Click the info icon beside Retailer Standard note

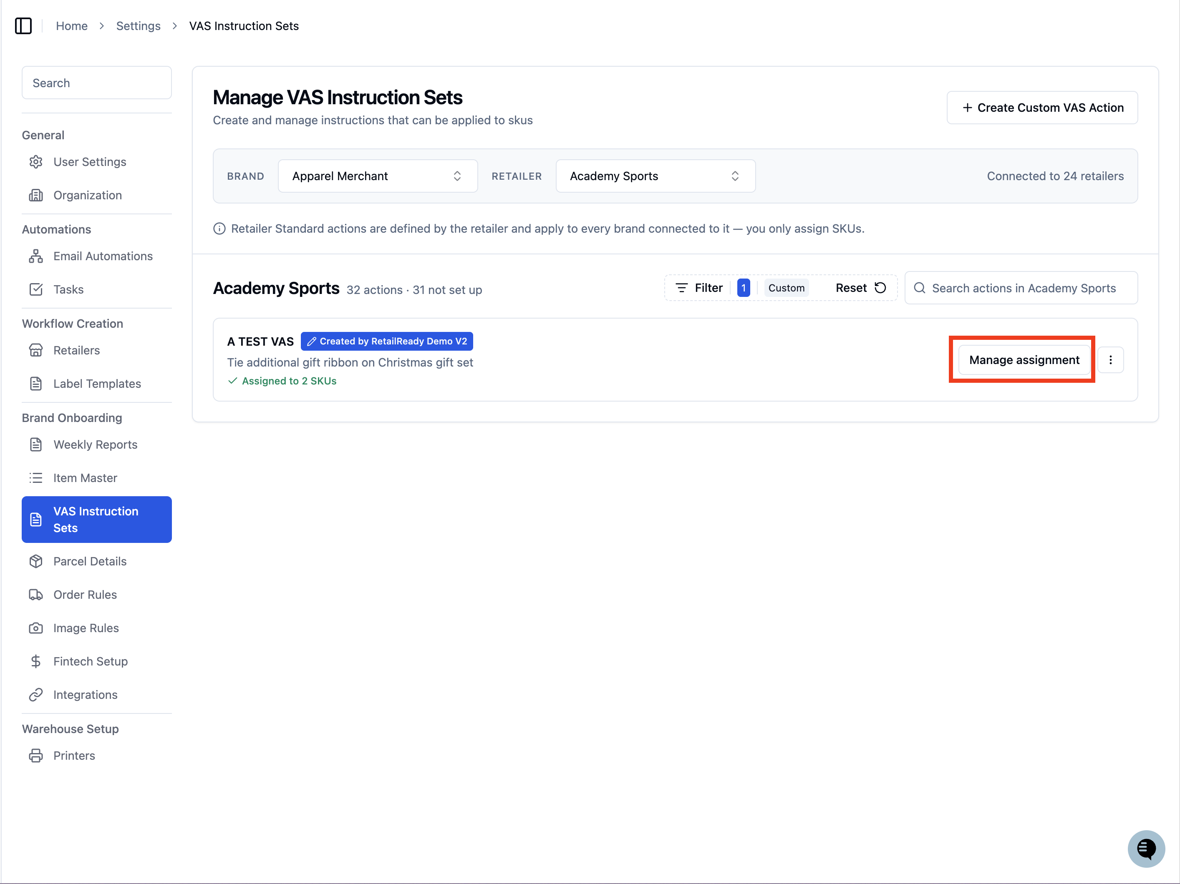(x=219, y=229)
